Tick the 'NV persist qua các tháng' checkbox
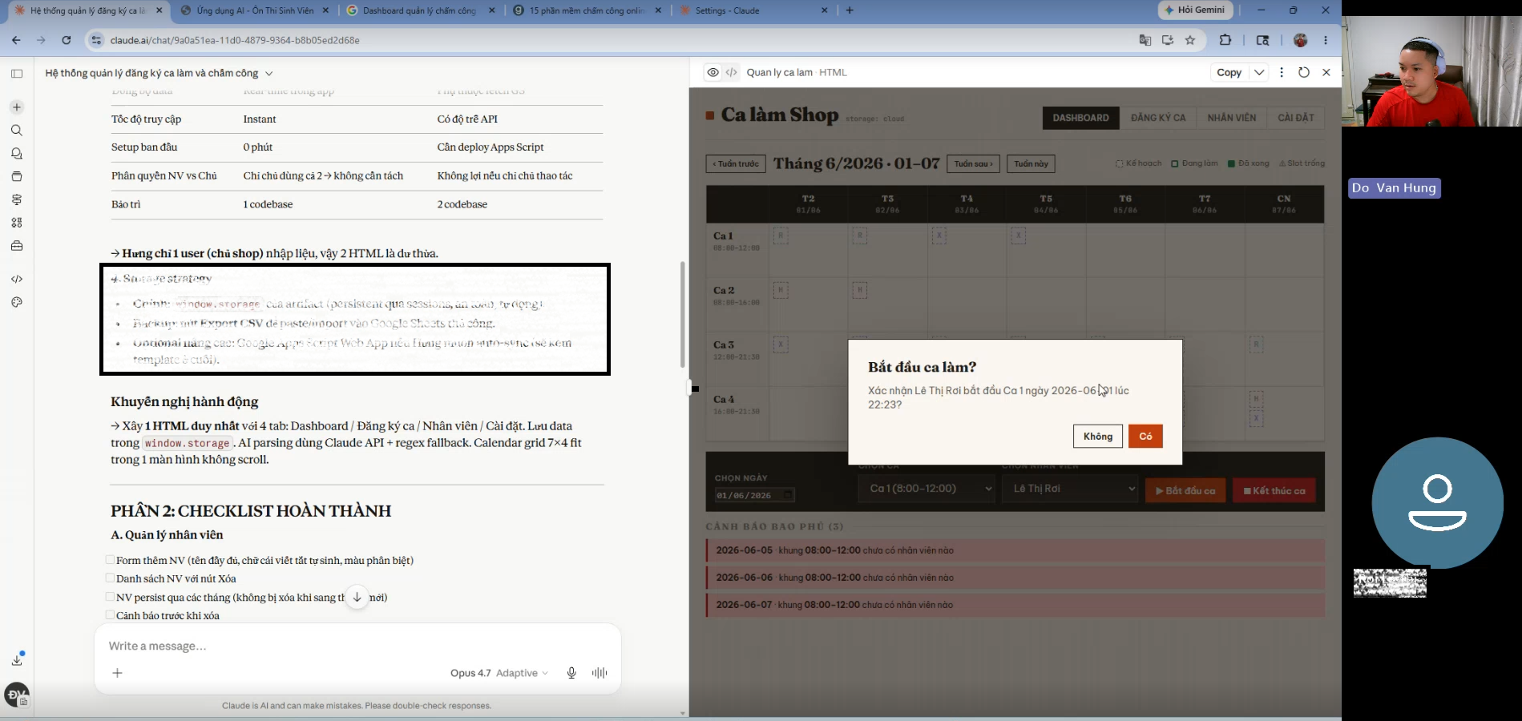The width and height of the screenshot is (1522, 721). point(110,597)
